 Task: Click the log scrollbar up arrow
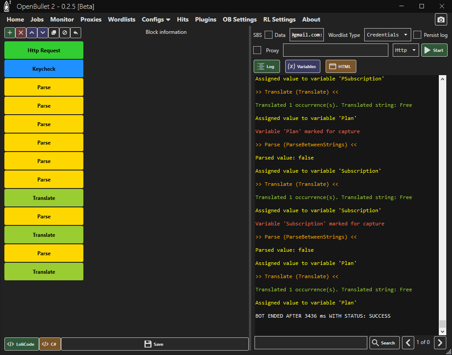(x=442, y=79)
